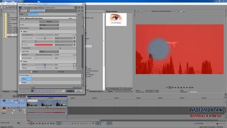Viewport: 227px width, 128px height.
Task: Select BCC WitnessProtection name in chain
Action: coord(38,11)
